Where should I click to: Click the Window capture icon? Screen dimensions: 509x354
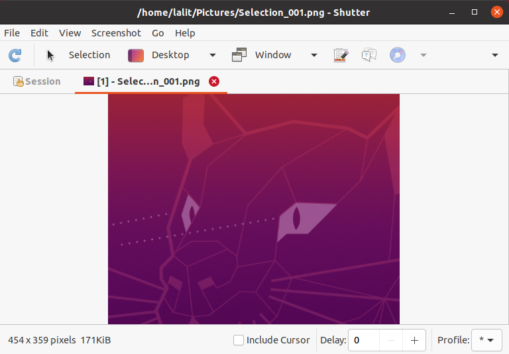point(239,55)
